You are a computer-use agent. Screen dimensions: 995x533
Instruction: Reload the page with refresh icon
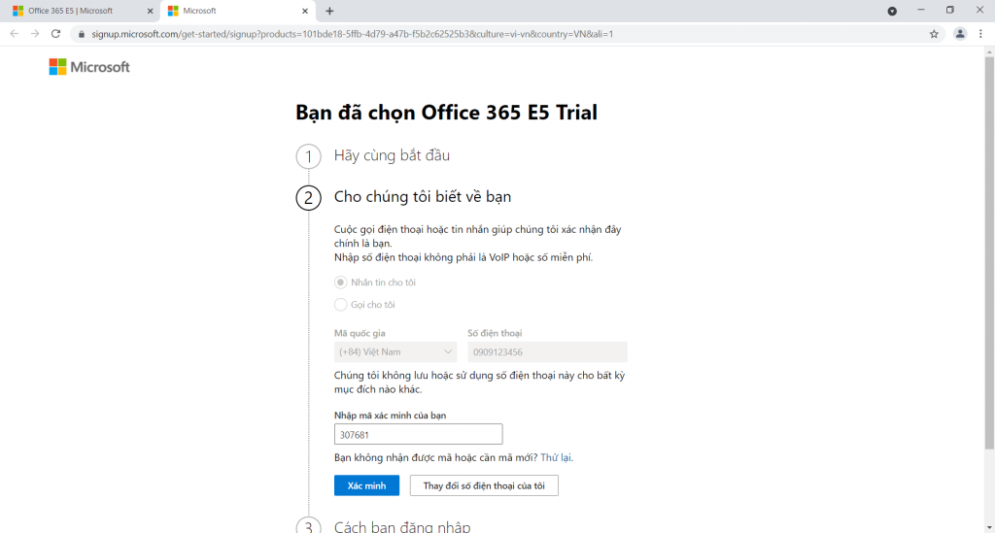[x=55, y=34]
